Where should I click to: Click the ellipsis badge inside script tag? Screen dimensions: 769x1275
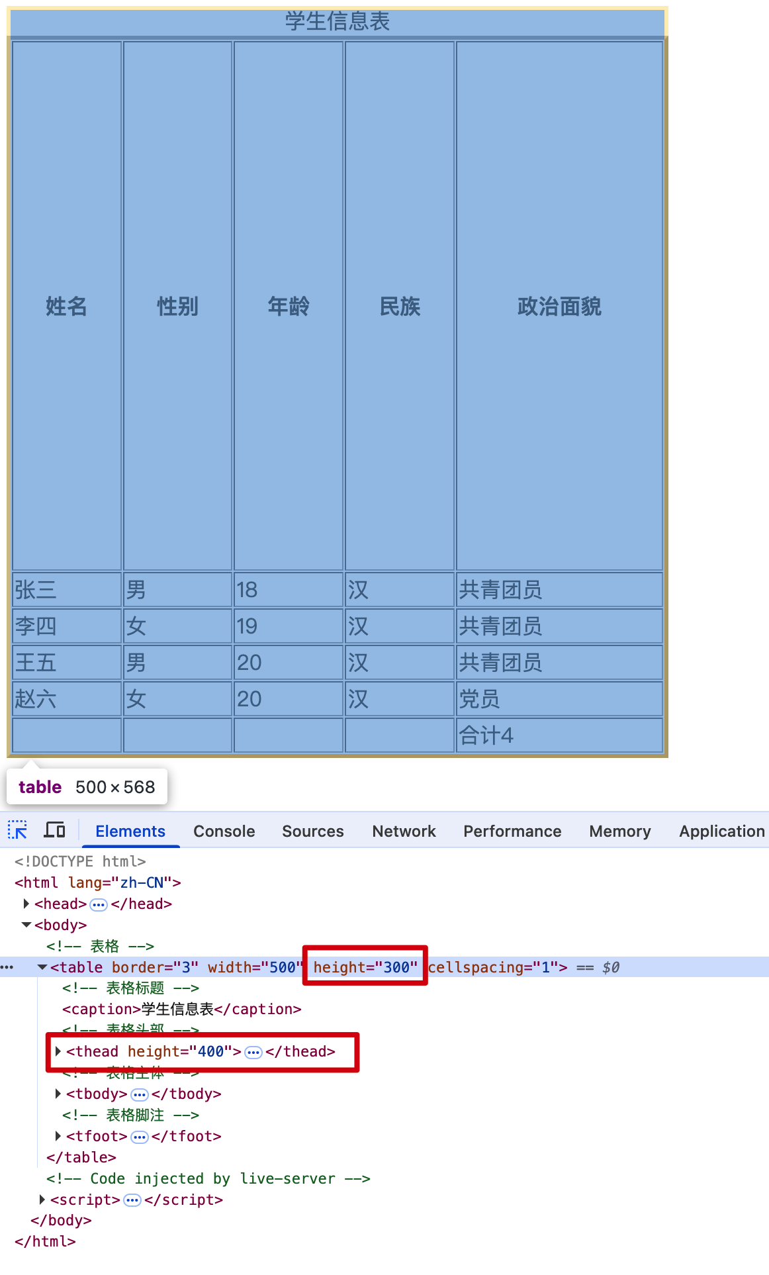pyautogui.click(x=132, y=1200)
